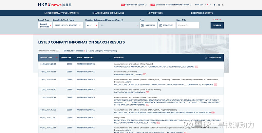The height and width of the screenshot is (133, 262).
Task: Expand Search Type Current Securities dropdown
Action: (45, 26)
